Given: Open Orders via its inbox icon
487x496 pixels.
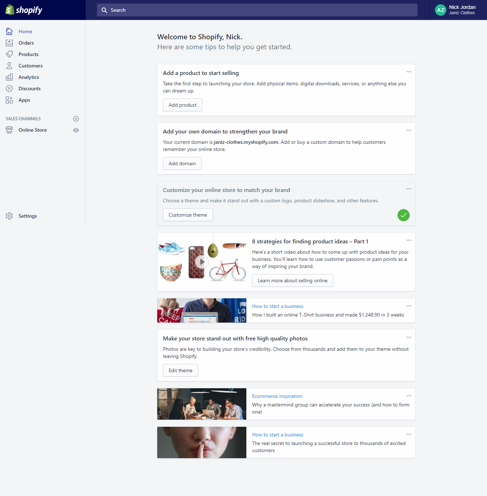Looking at the screenshot, I should (x=9, y=43).
